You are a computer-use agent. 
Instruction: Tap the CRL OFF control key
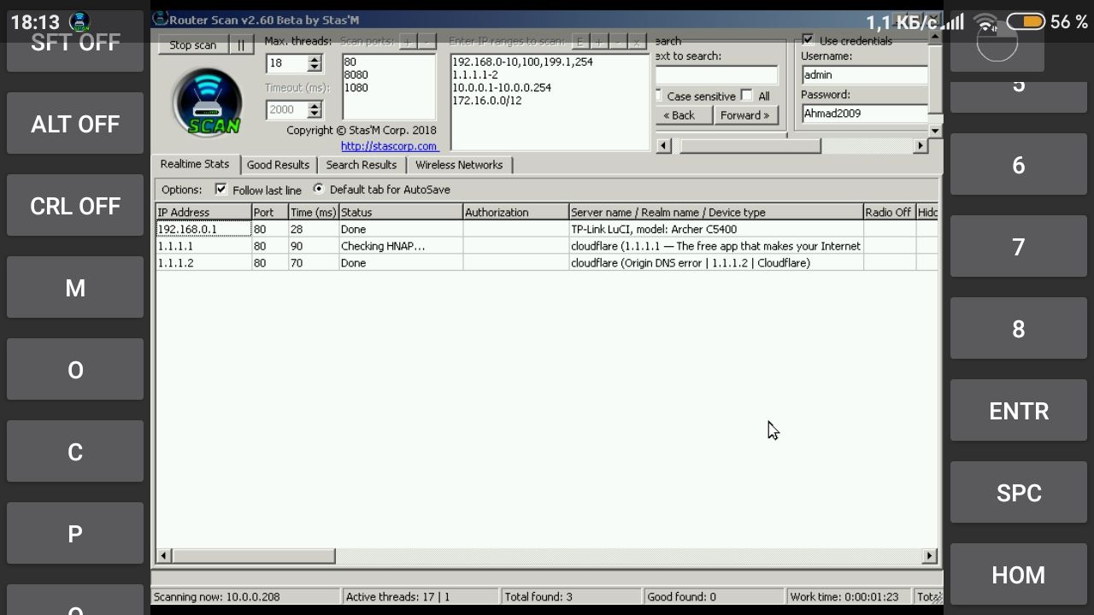tap(75, 206)
